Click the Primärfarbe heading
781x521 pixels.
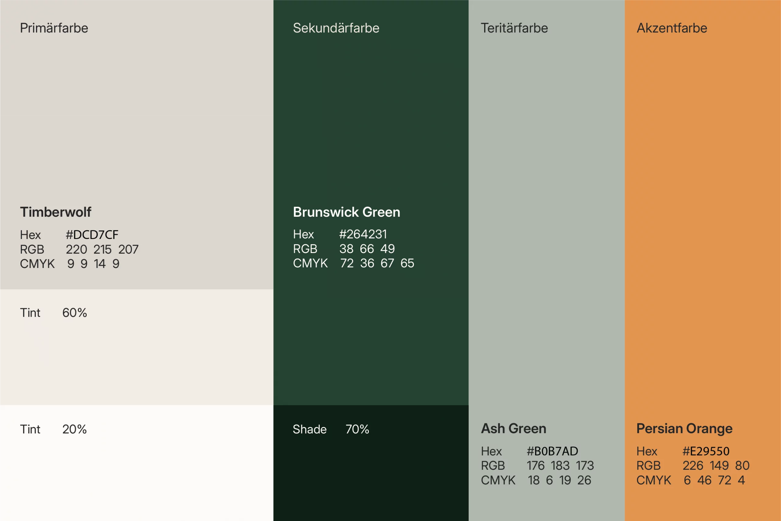click(x=54, y=28)
